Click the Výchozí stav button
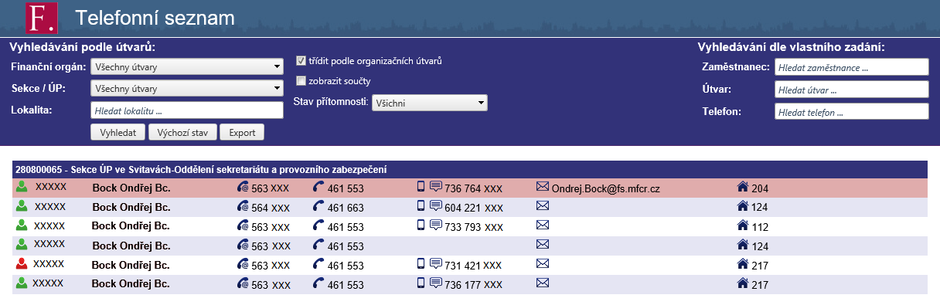Viewport: 940px width, 305px height. click(182, 133)
